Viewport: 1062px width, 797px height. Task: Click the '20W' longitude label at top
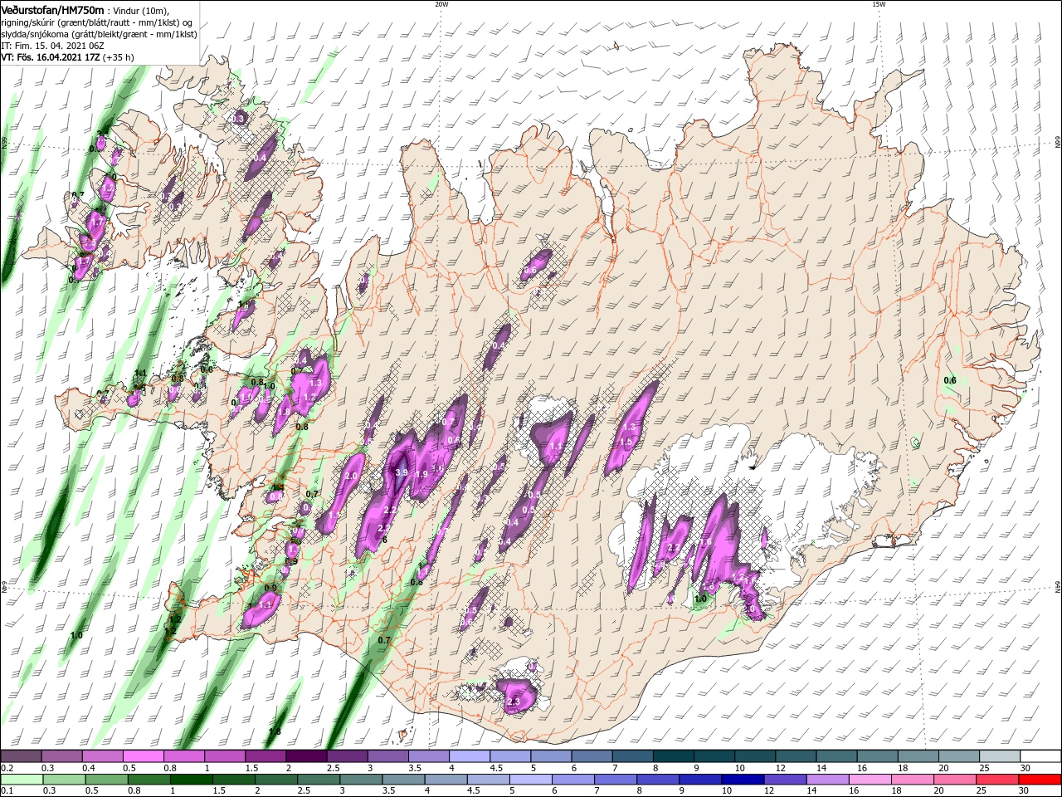tap(441, 4)
